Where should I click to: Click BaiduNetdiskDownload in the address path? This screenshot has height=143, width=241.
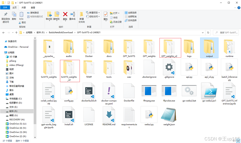pyautogui.click(x=61, y=32)
